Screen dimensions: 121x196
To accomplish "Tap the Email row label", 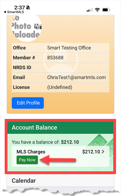I will [19, 77].
